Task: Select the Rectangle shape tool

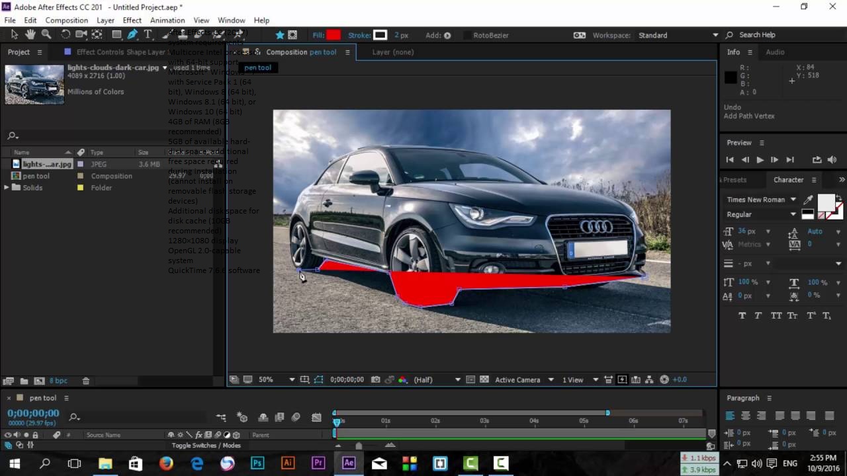Action: pyautogui.click(x=116, y=34)
